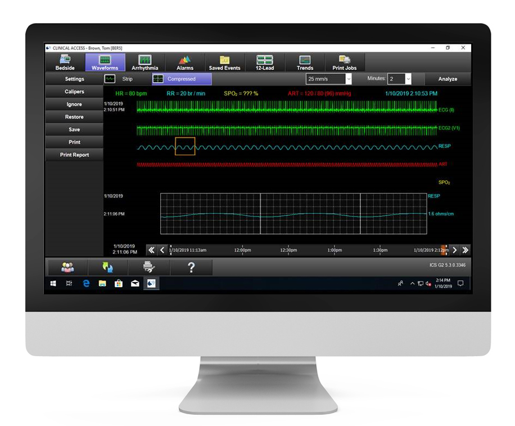Screen dimensions: 515x426
Task: Toggle the patient list icon
Action: [67, 267]
